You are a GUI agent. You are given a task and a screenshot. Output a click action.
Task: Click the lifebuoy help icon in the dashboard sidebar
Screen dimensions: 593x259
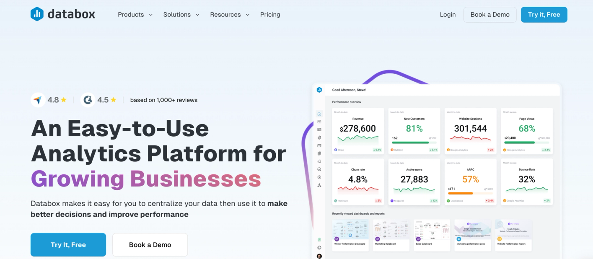click(319, 248)
